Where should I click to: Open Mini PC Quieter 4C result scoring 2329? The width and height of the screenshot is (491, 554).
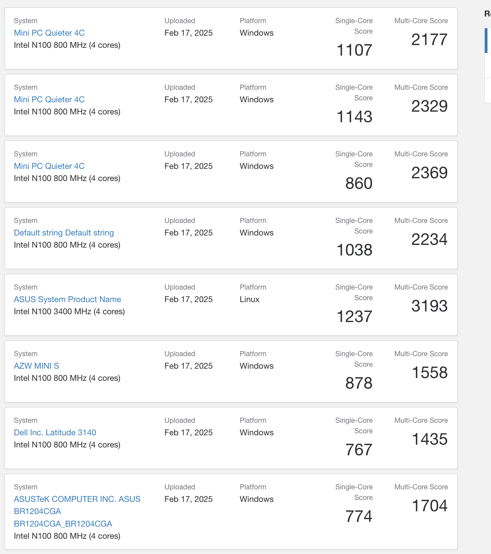coord(49,100)
